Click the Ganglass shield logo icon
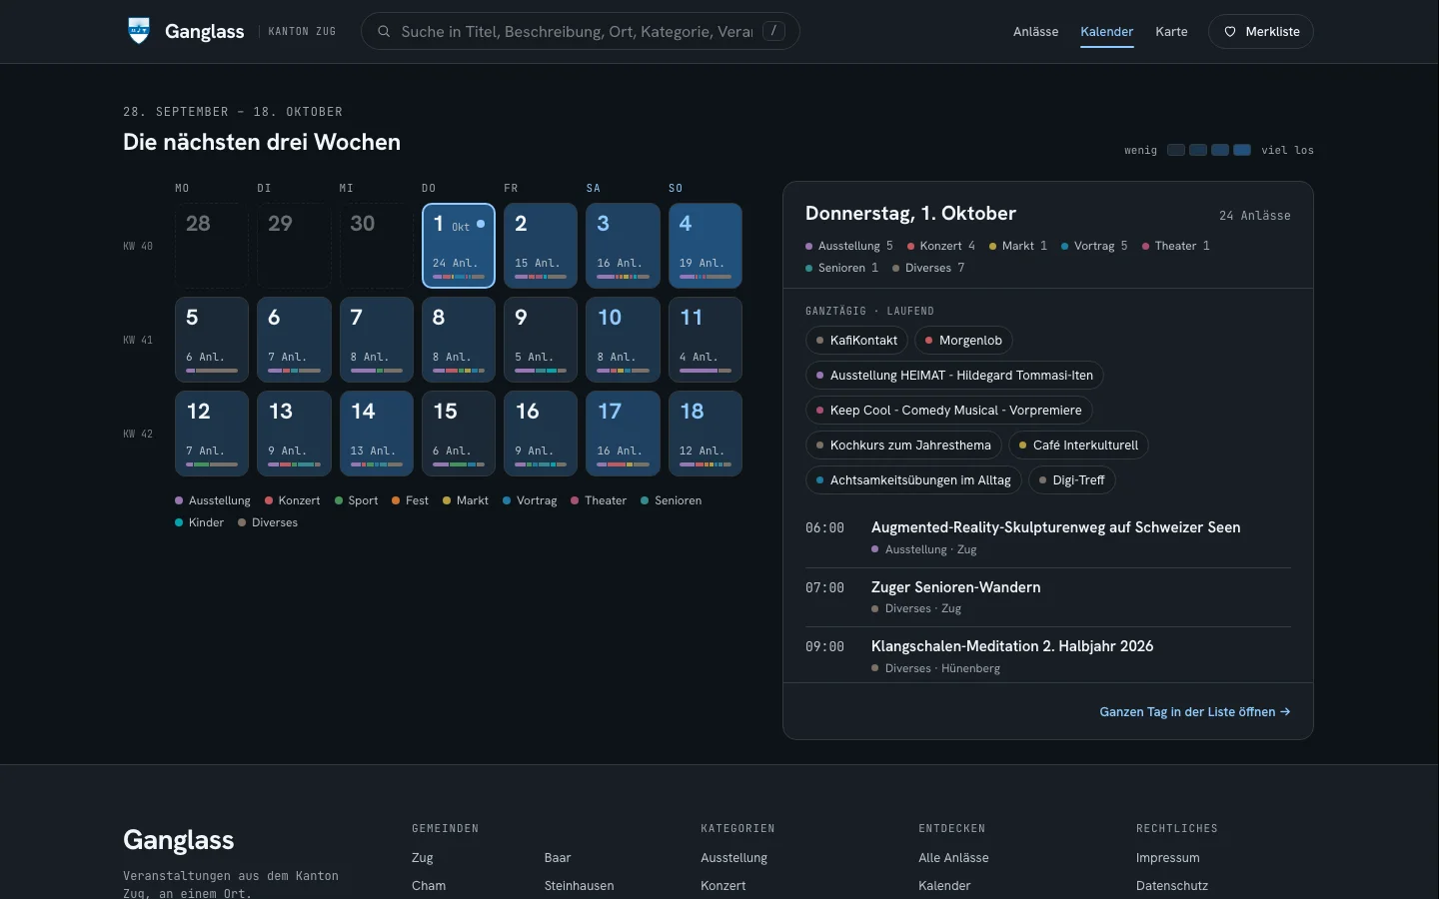 pyautogui.click(x=139, y=31)
